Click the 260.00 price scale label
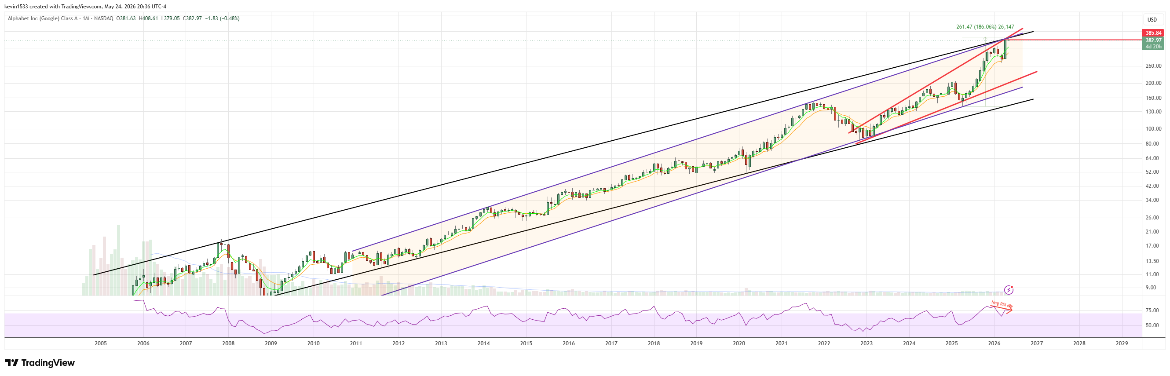1170x376 pixels. [x=1153, y=66]
